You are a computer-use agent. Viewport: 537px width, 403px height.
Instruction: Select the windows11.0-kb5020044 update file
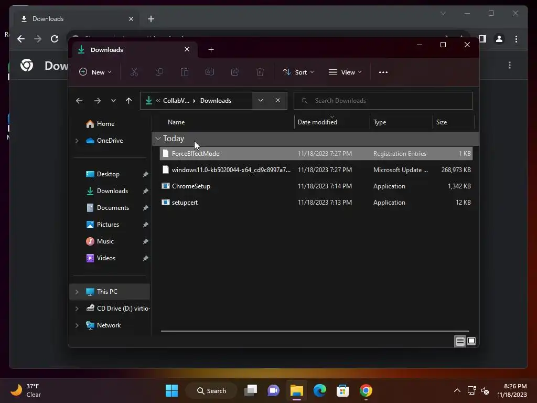pyautogui.click(x=316, y=170)
